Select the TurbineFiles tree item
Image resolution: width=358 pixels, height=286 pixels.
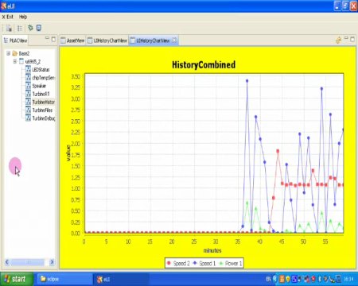[x=42, y=110]
